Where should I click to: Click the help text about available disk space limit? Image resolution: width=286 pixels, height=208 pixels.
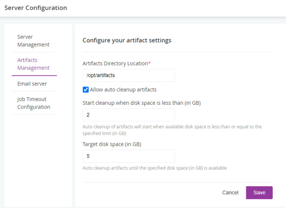[172, 130]
